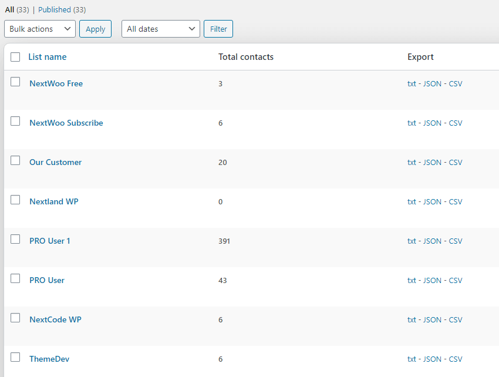Tick the NextCode WP checkbox
Image resolution: width=499 pixels, height=377 pixels.
[15, 318]
